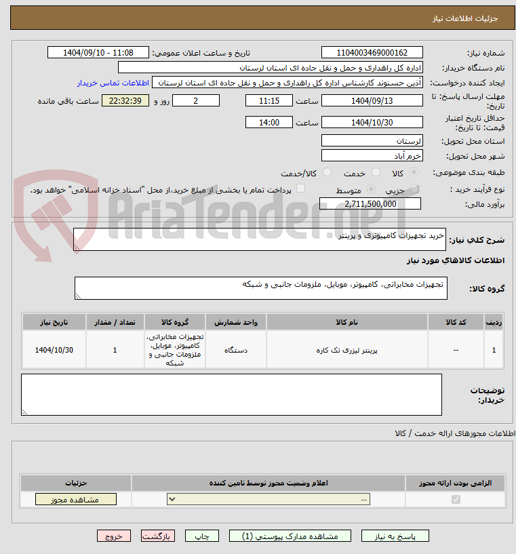The height and width of the screenshot is (554, 516).
Task: Click the remaining days field showing 2
Action: (196, 100)
